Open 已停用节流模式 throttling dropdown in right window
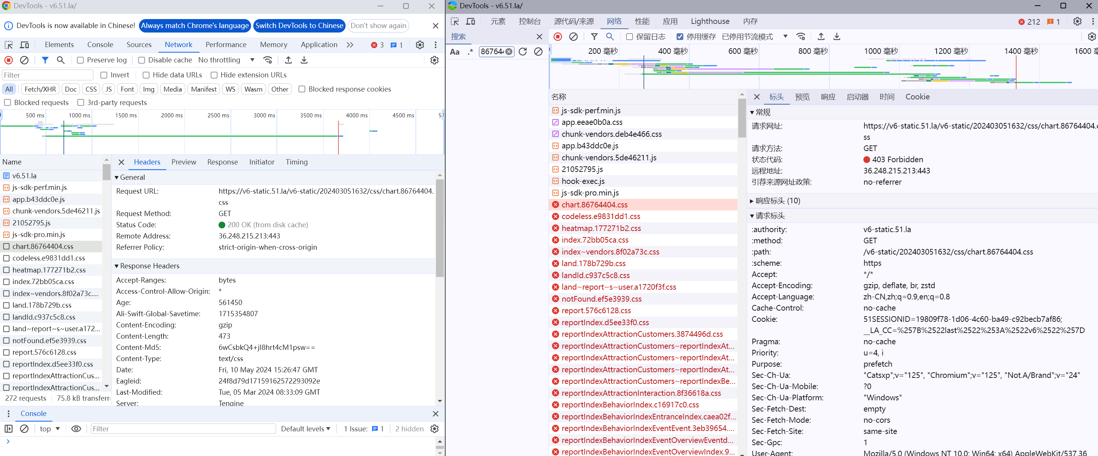 755,37
